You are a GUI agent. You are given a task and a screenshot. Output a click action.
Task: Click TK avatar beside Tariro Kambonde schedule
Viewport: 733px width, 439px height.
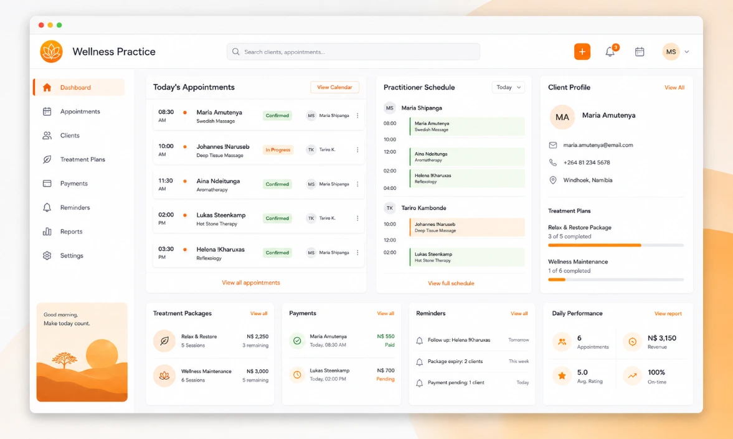[x=389, y=208]
